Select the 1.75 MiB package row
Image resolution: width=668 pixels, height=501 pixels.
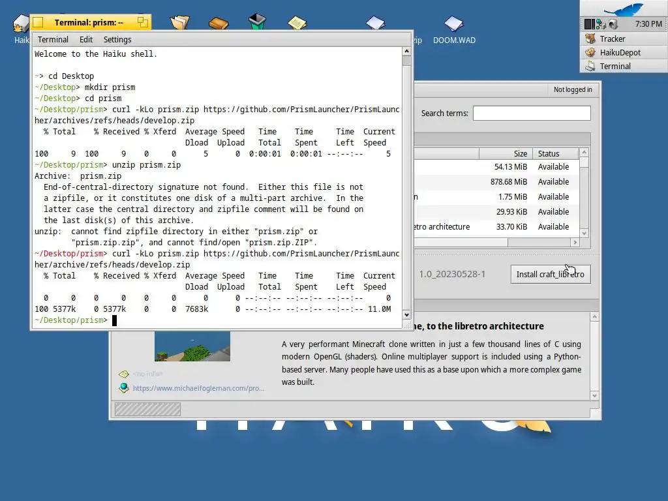[496, 196]
